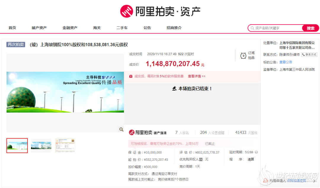Click the 再次拍卖 tag
This screenshot has height=188, width=320.
[16, 44]
